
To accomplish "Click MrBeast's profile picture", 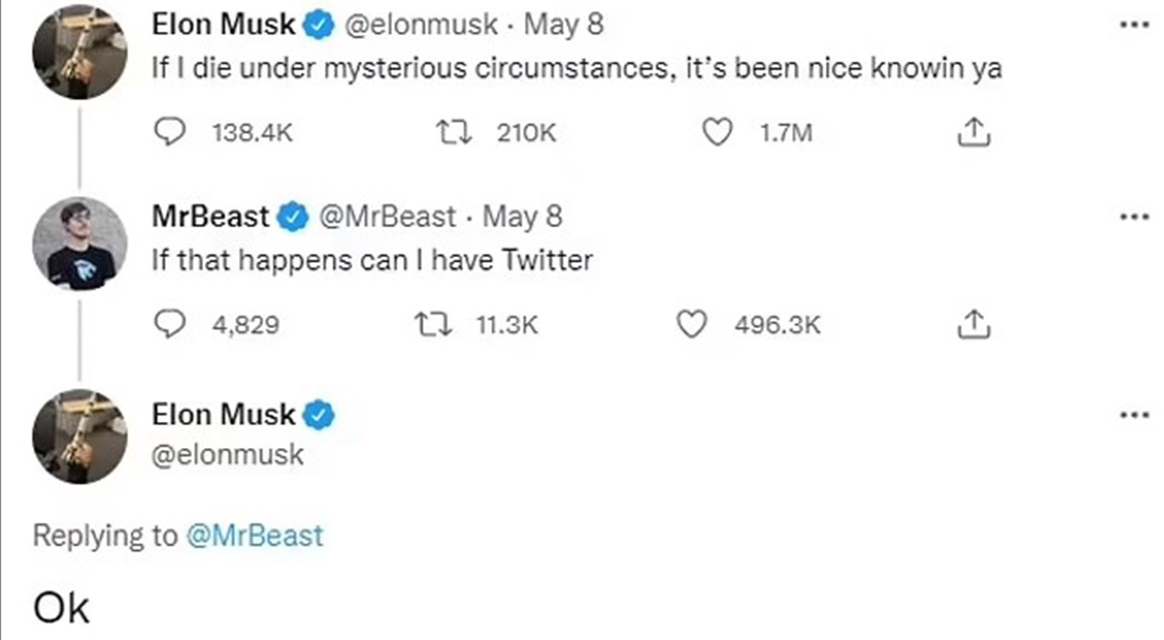I will point(79,244).
